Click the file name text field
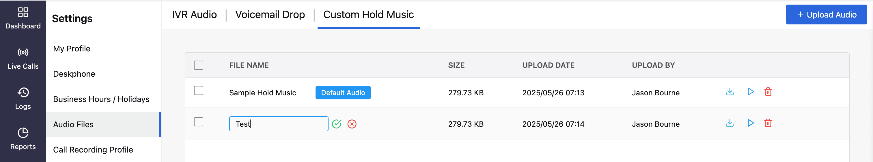 click(279, 124)
